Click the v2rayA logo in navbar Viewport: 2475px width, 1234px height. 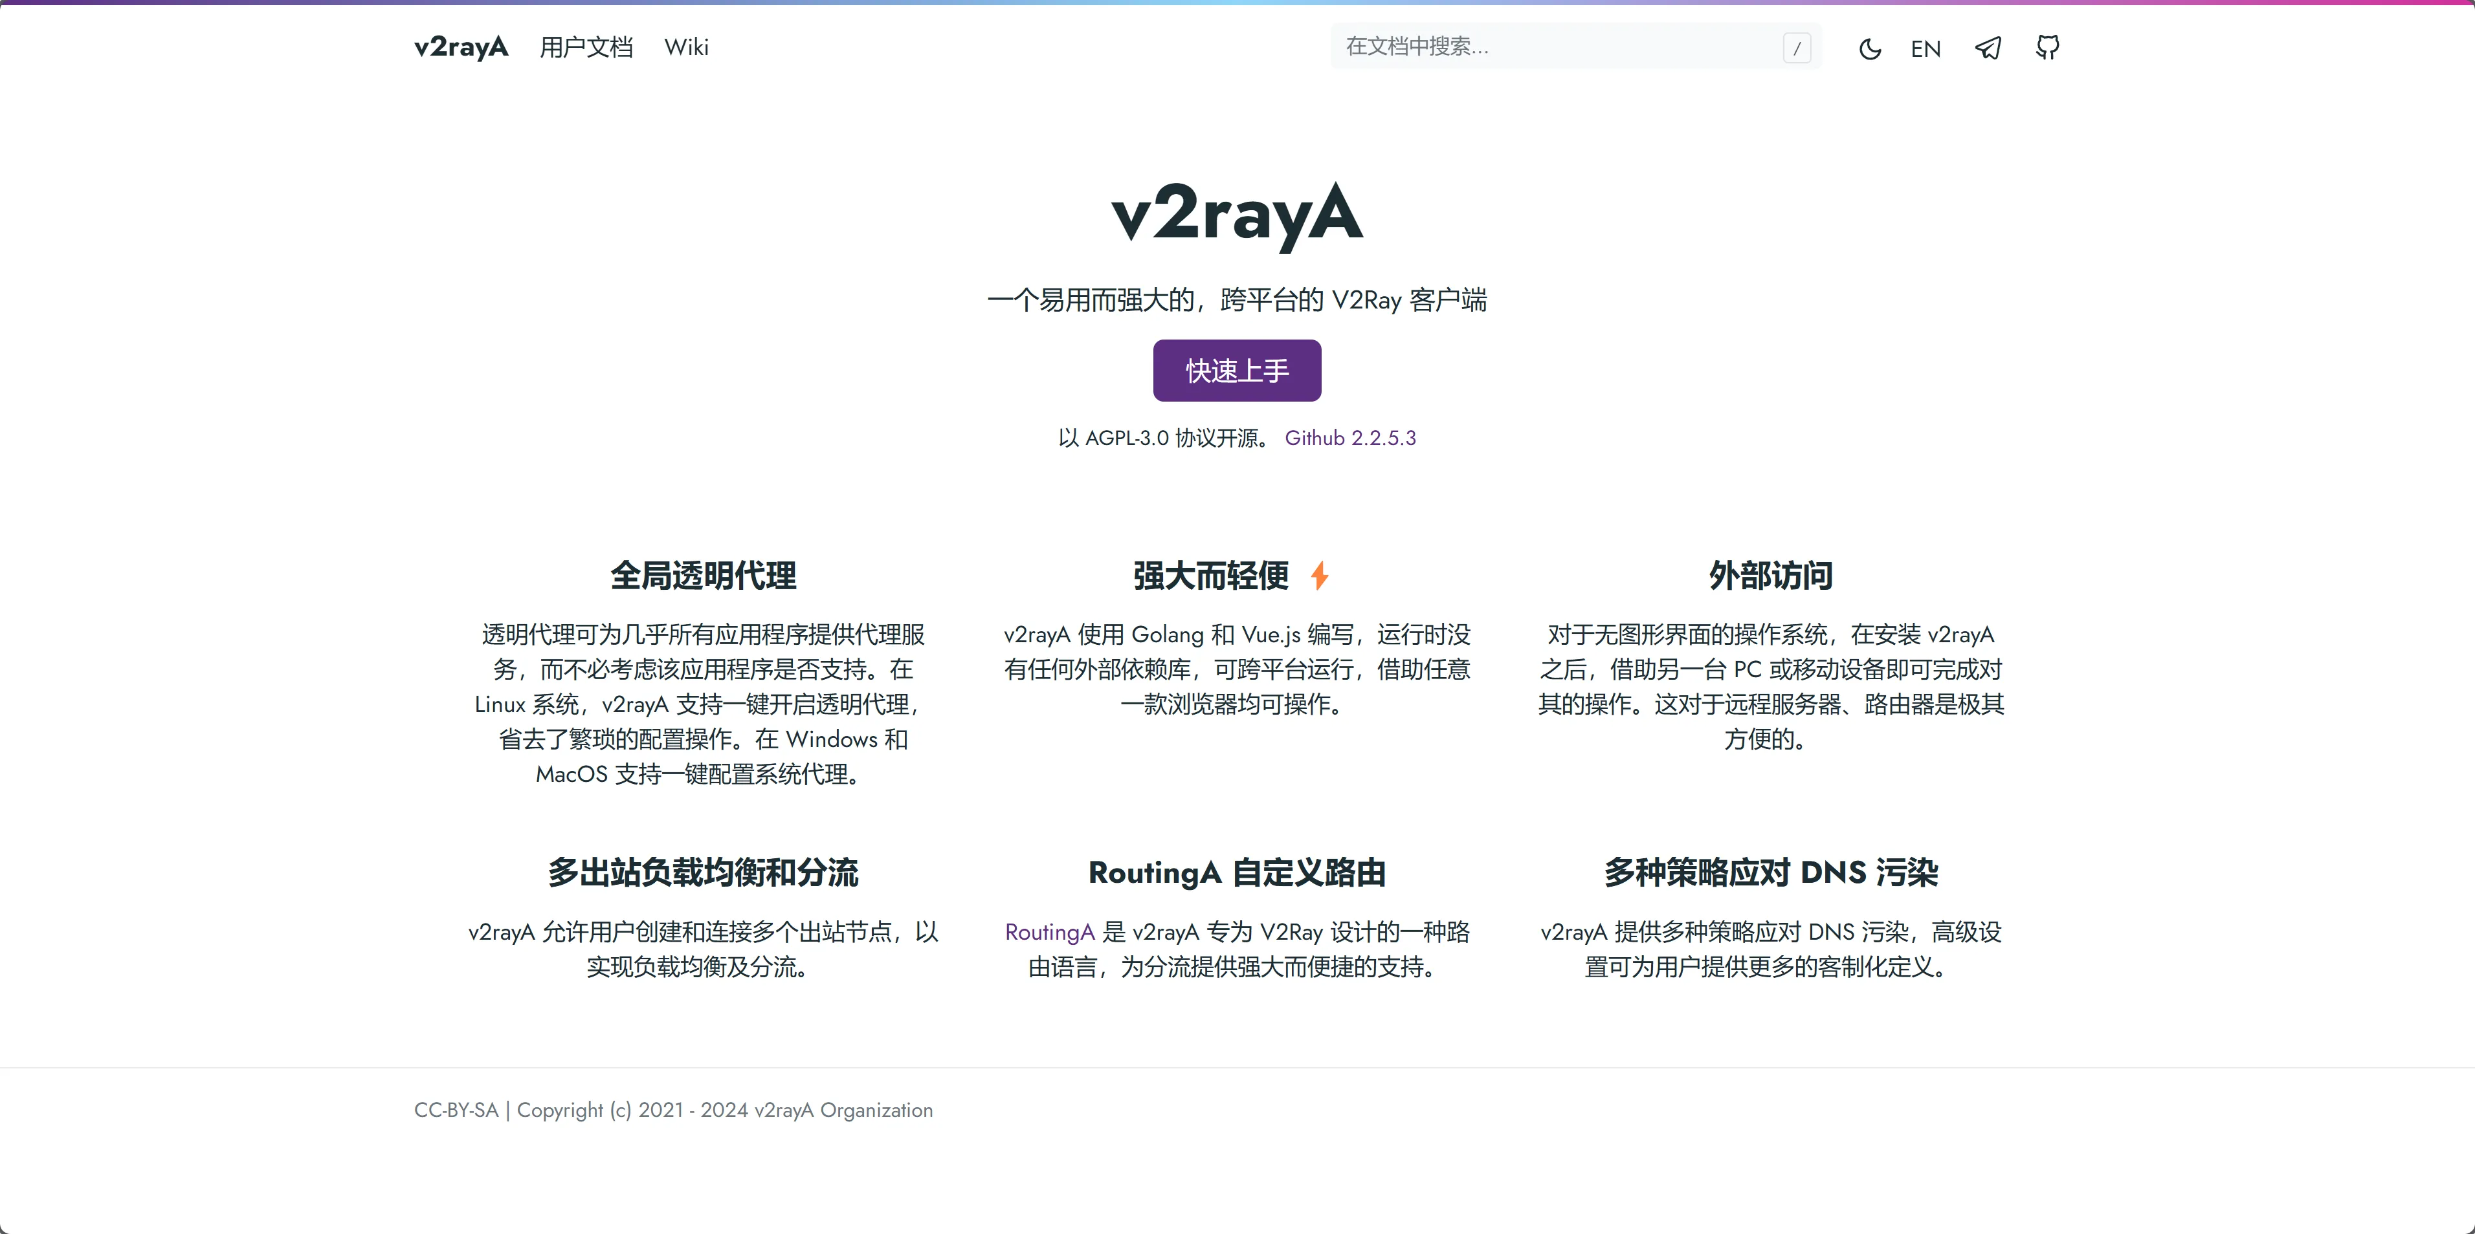pos(461,47)
